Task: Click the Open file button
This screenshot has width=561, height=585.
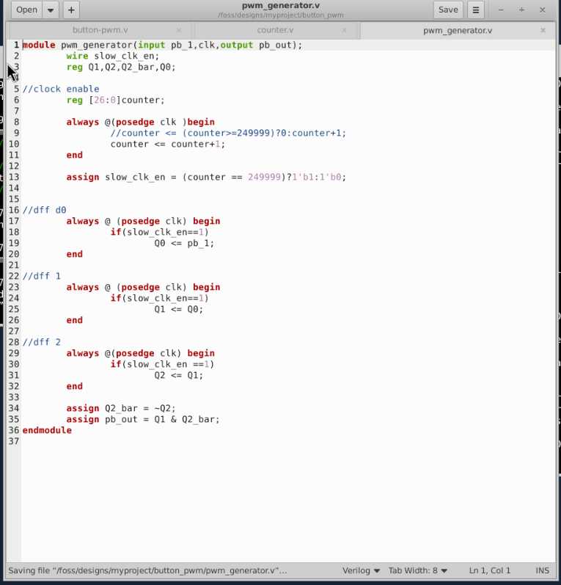Action: point(26,10)
